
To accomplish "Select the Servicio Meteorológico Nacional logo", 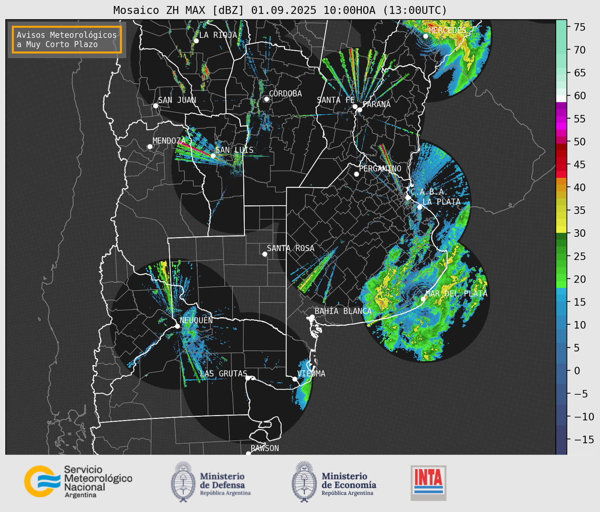I will pos(78,481).
